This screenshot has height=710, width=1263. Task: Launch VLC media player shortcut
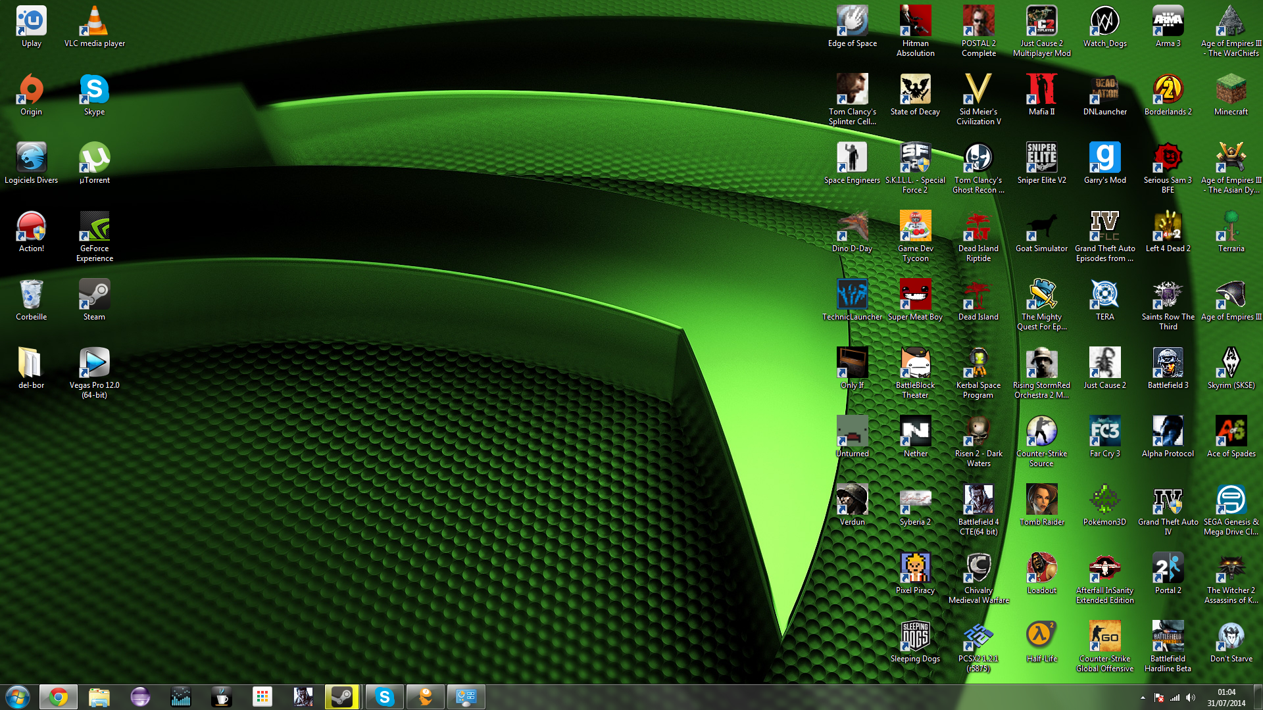point(94,27)
